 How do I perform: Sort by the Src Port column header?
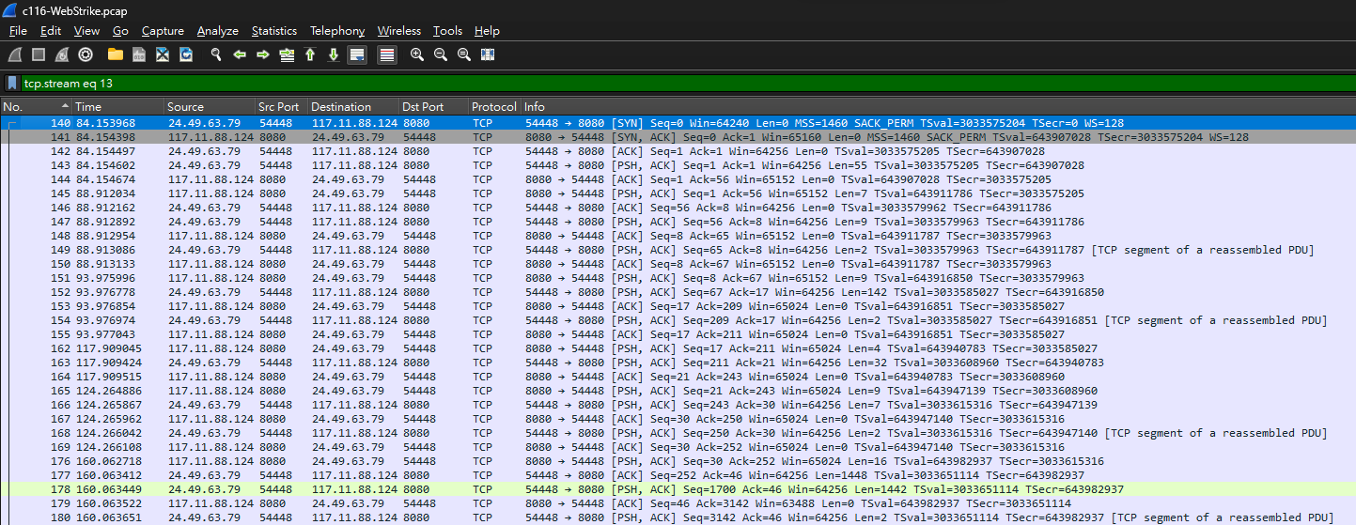281,107
